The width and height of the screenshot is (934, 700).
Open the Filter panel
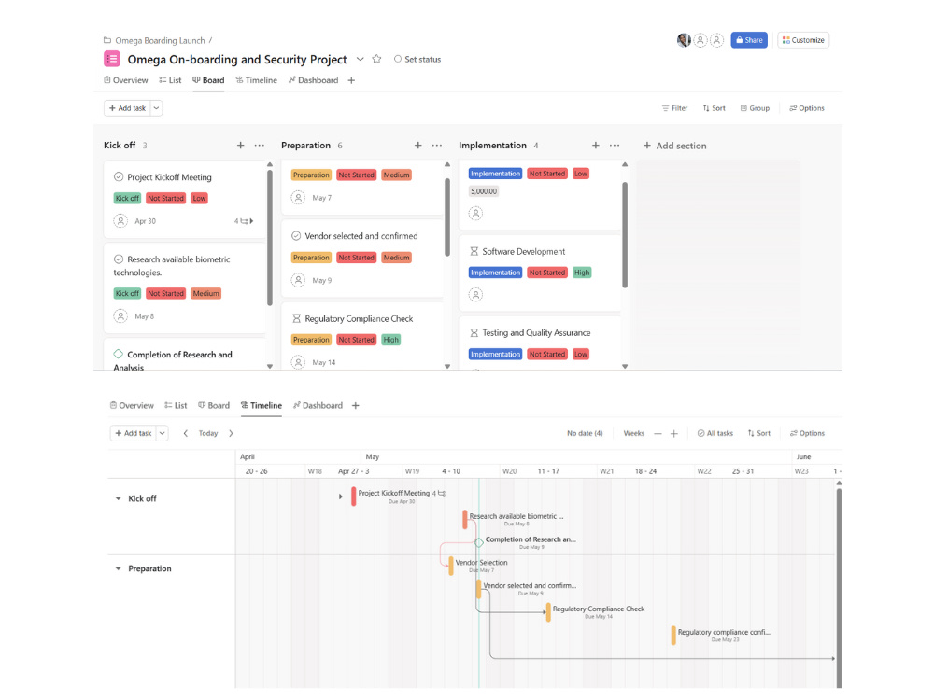(x=674, y=107)
